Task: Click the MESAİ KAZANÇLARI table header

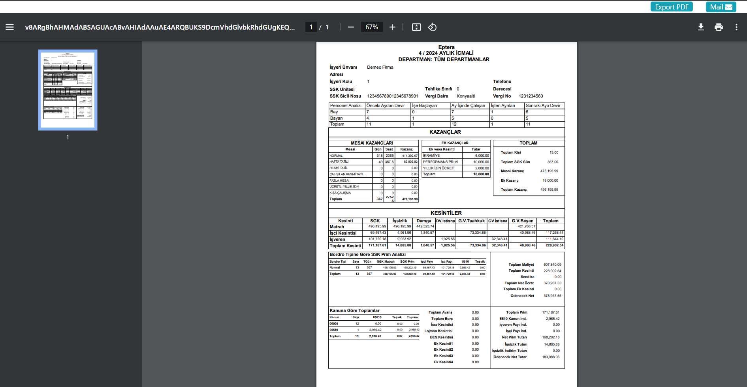Action: (372, 143)
